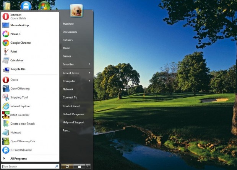
Task: Launch the 8start Launcher icon
Action: [x=6, y=115]
